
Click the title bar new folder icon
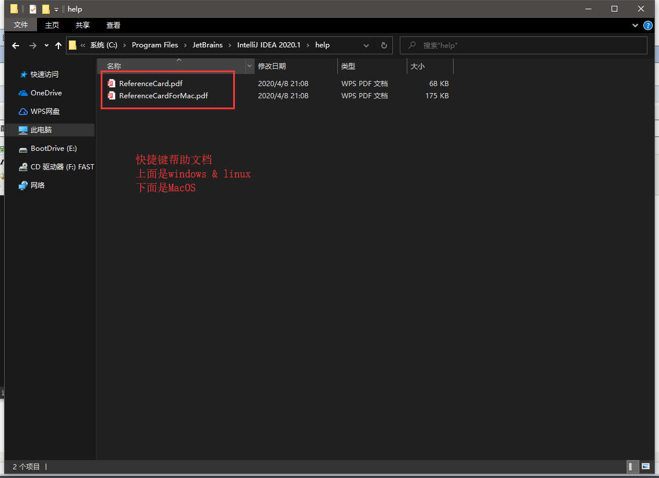tap(46, 9)
